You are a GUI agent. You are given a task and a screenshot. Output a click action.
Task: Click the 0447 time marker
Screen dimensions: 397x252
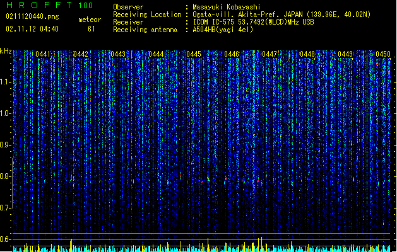tap(270, 54)
